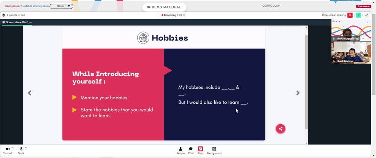Mute the microphone

[21, 151]
